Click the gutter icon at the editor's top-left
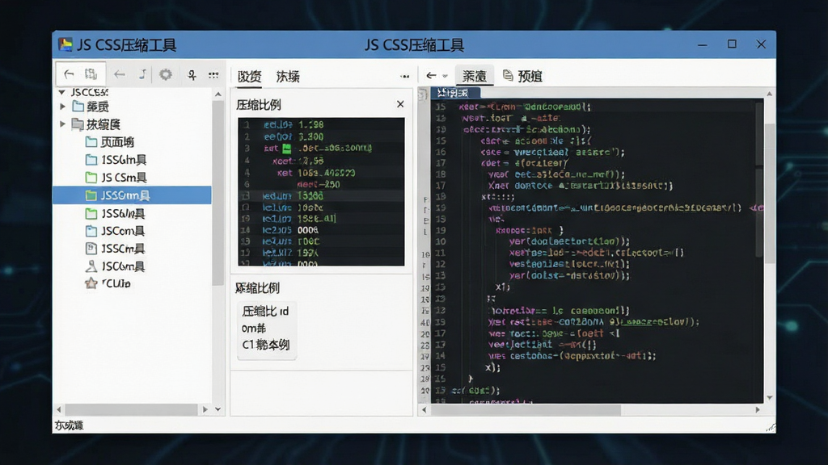The width and height of the screenshot is (828, 465). (x=422, y=94)
